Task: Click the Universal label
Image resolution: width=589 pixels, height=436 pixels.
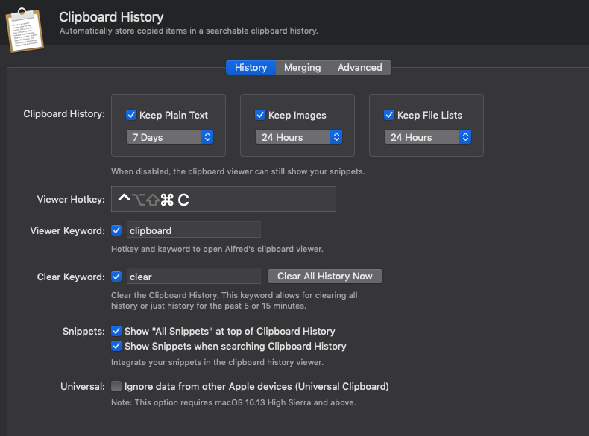Action: click(83, 386)
